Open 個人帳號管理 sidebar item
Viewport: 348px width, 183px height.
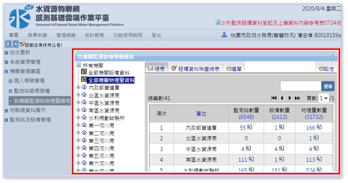[x=29, y=81]
